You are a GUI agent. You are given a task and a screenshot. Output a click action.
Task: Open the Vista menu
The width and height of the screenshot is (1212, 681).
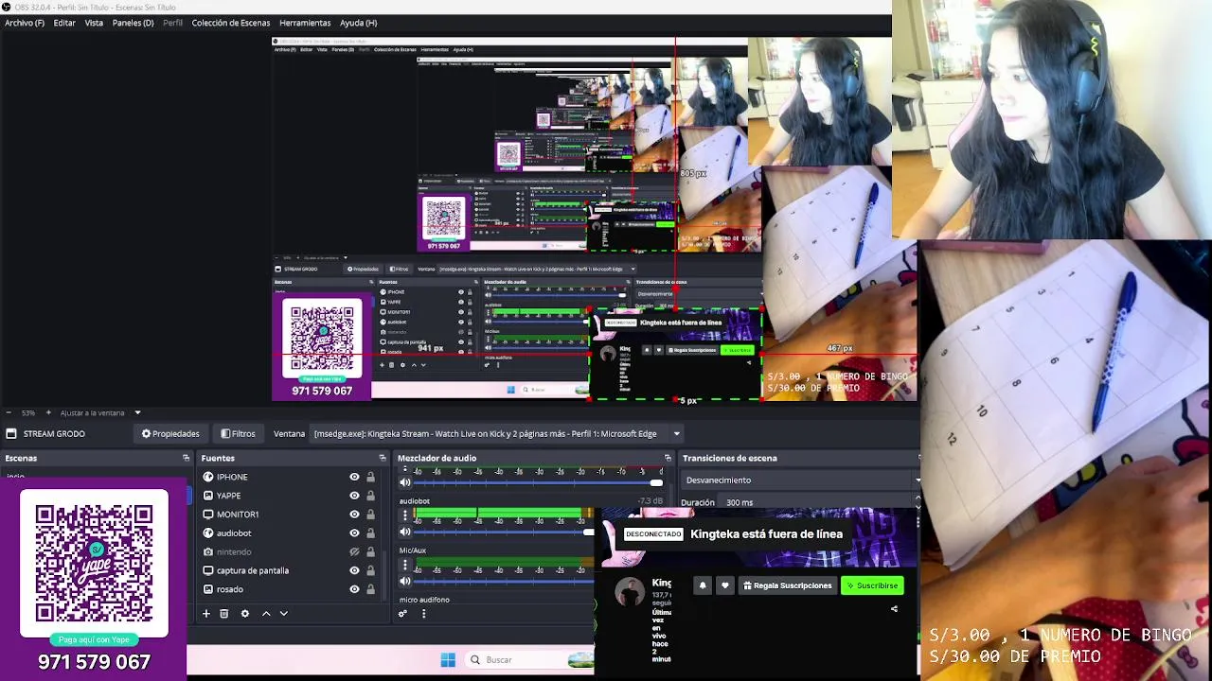94,23
